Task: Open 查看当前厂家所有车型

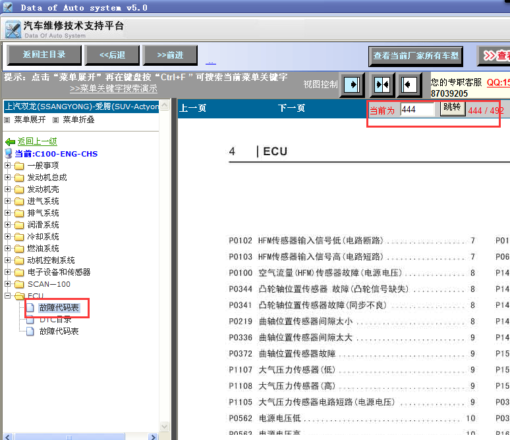Action: click(416, 56)
